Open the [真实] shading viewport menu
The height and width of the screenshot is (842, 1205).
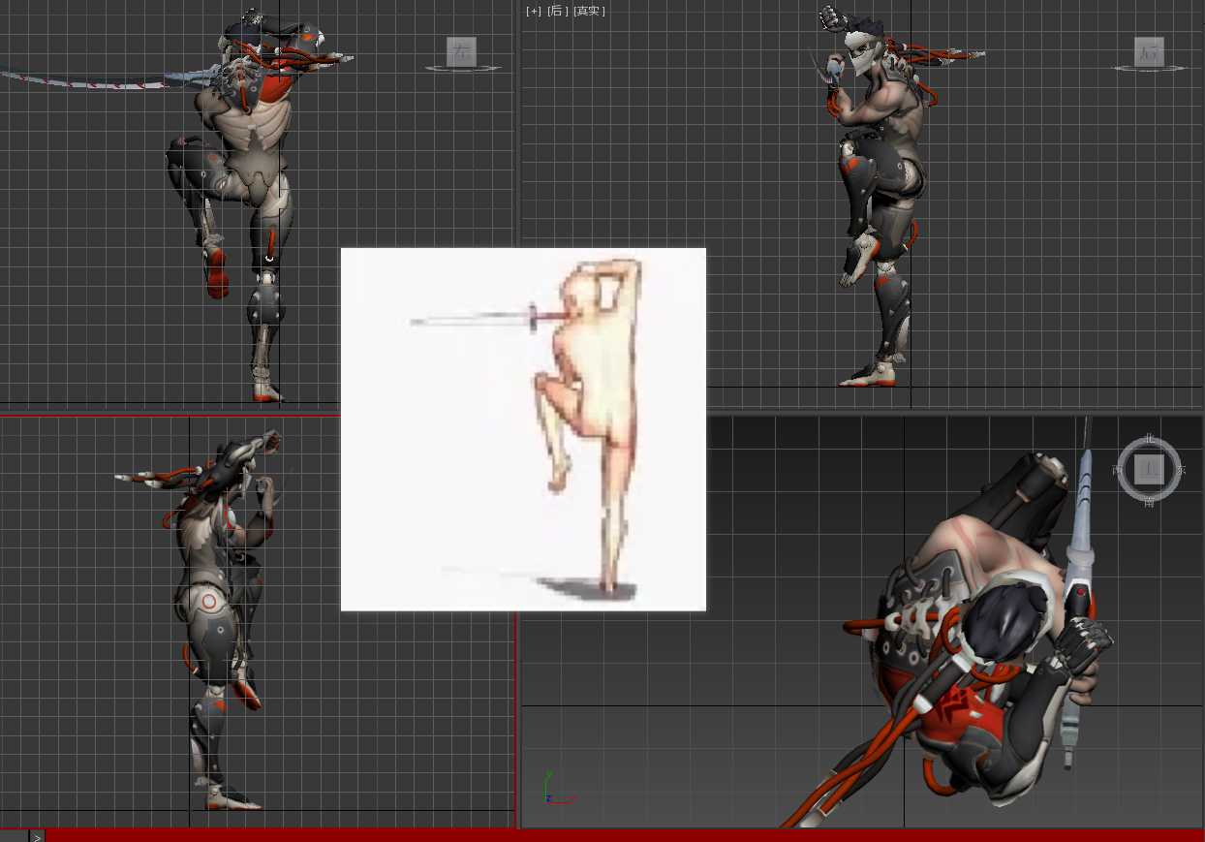click(590, 12)
